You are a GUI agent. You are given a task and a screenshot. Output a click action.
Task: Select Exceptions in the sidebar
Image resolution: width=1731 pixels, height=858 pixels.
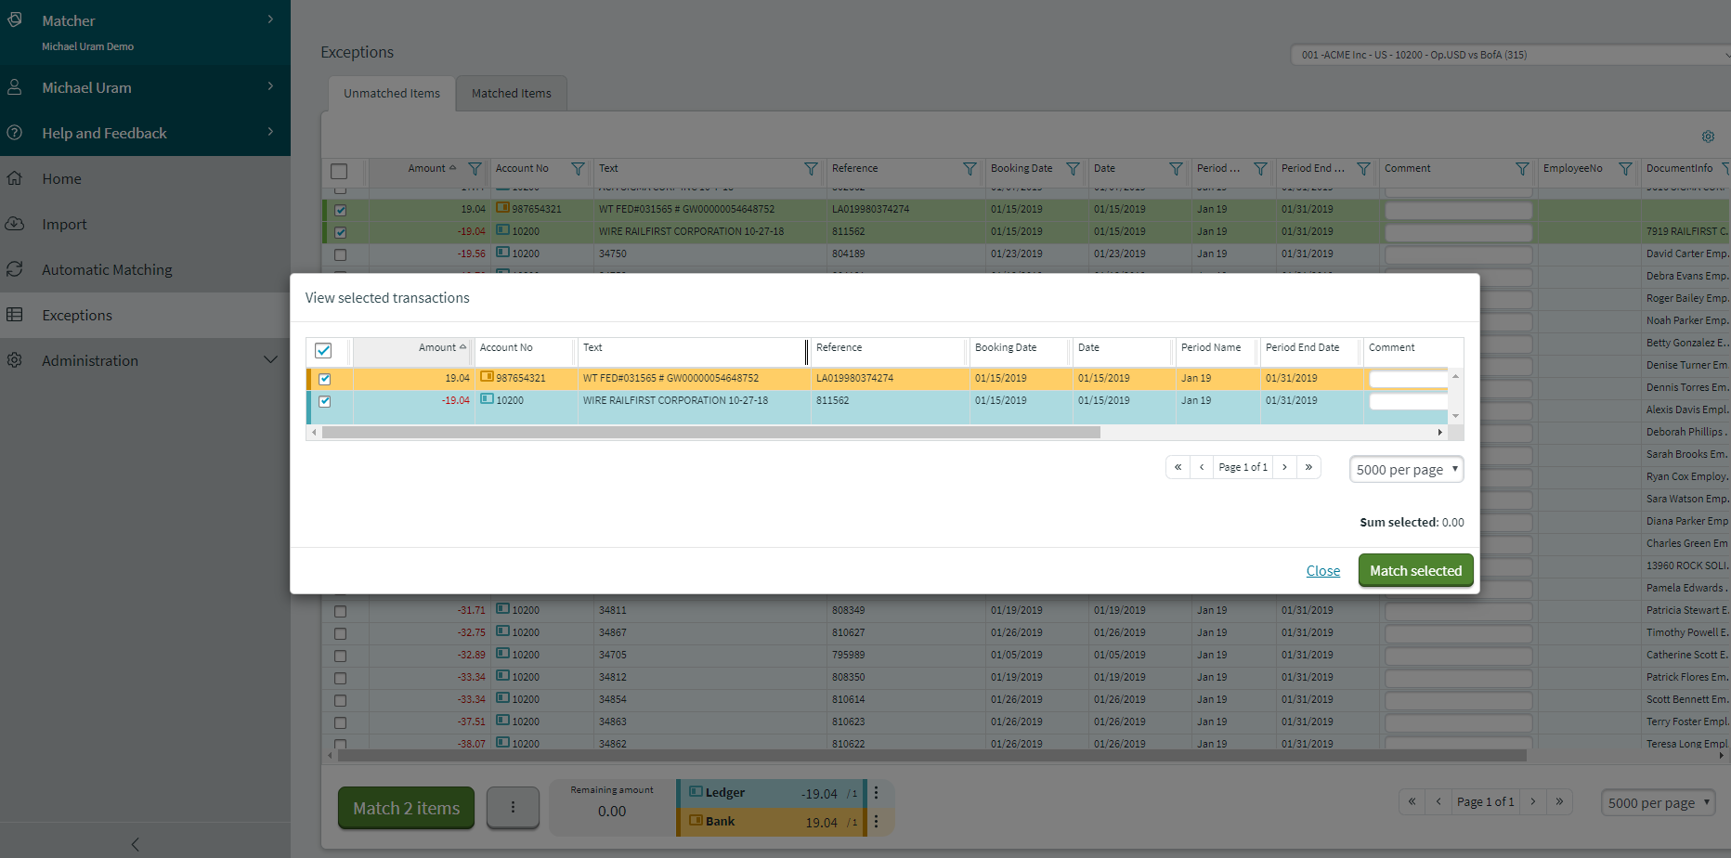click(77, 315)
